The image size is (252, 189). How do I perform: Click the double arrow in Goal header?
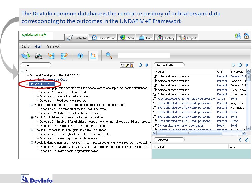140,65
